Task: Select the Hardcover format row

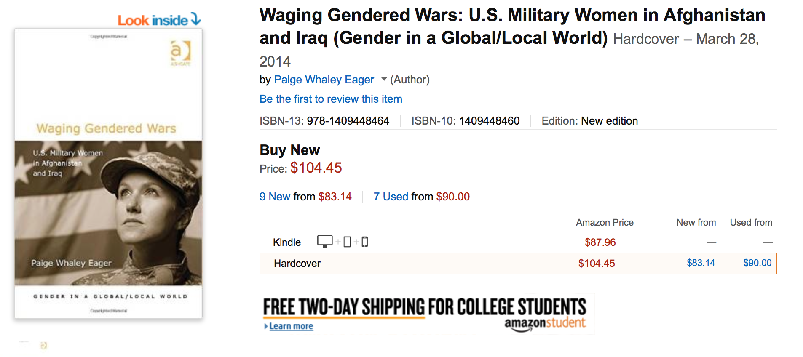Action: point(297,264)
